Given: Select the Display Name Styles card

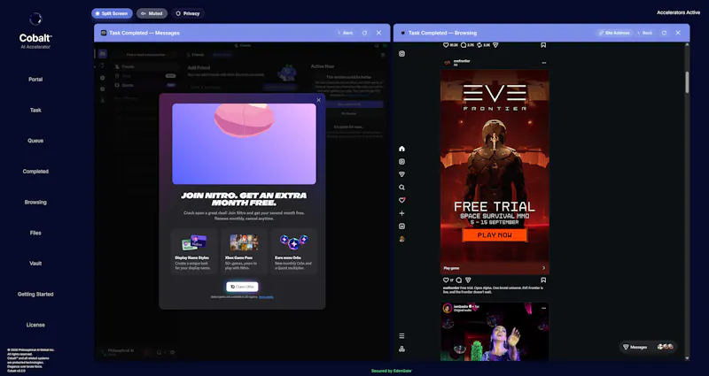Looking at the screenshot, I should (x=194, y=252).
